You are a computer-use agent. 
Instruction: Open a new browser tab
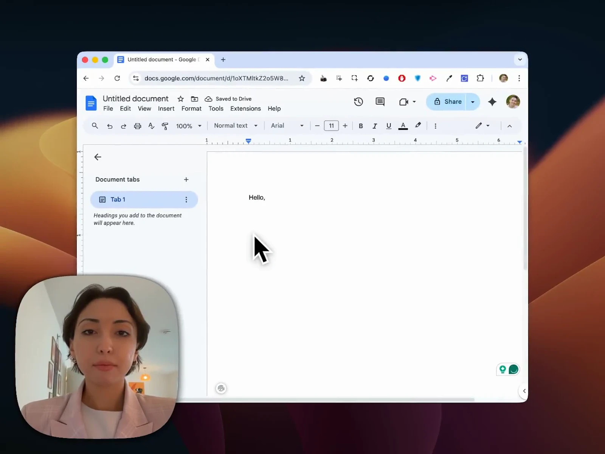223,60
